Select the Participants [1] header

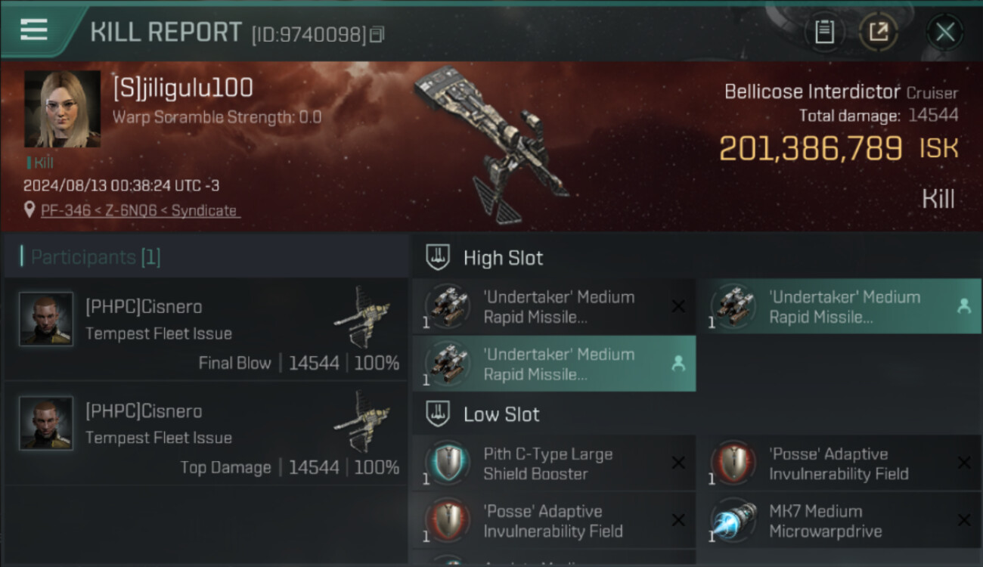pyautogui.click(x=90, y=257)
